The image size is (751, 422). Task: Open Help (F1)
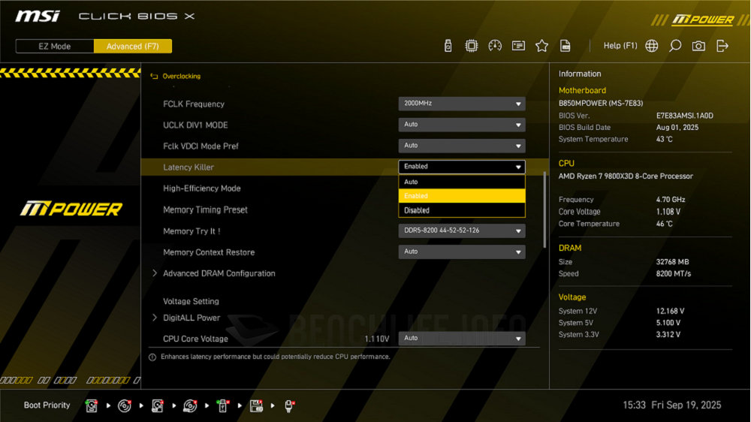(x=620, y=46)
